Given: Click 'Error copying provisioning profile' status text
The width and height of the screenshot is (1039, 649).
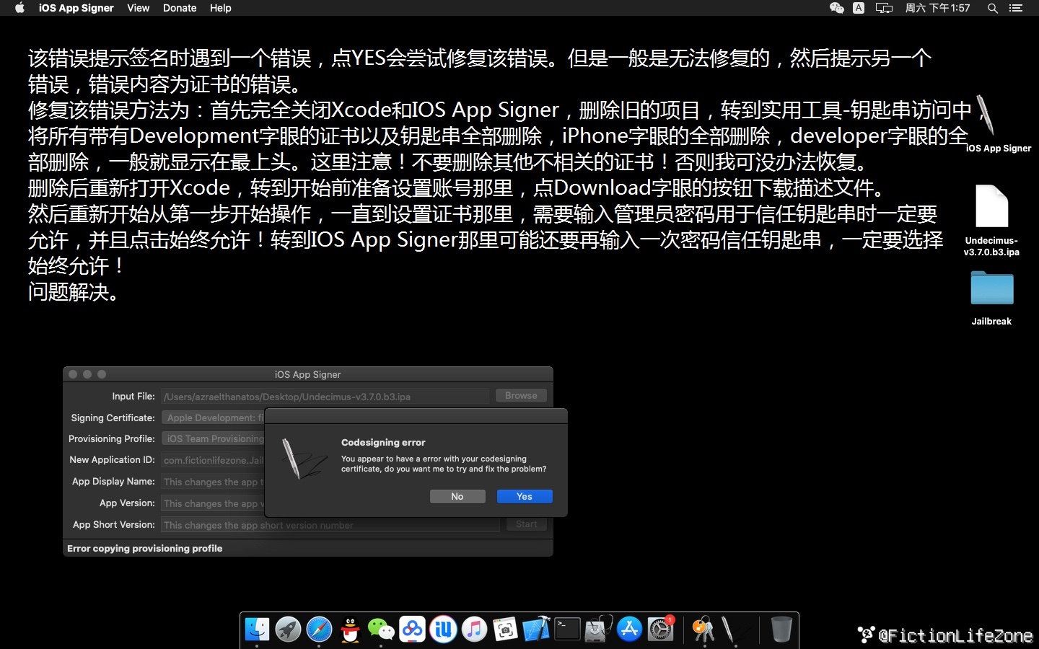Looking at the screenshot, I should click(x=144, y=548).
